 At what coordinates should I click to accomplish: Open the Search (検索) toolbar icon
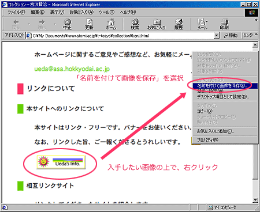135,24
